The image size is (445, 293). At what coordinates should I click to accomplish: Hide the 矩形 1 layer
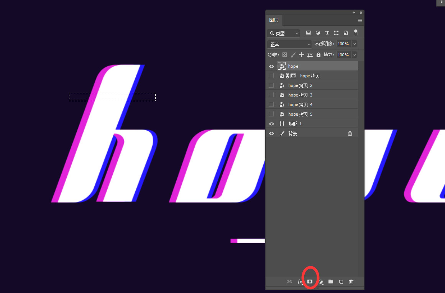pos(272,124)
